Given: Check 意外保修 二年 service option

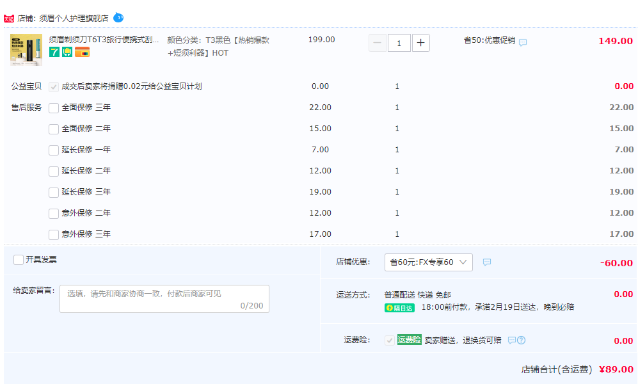Looking at the screenshot, I should point(54,214).
